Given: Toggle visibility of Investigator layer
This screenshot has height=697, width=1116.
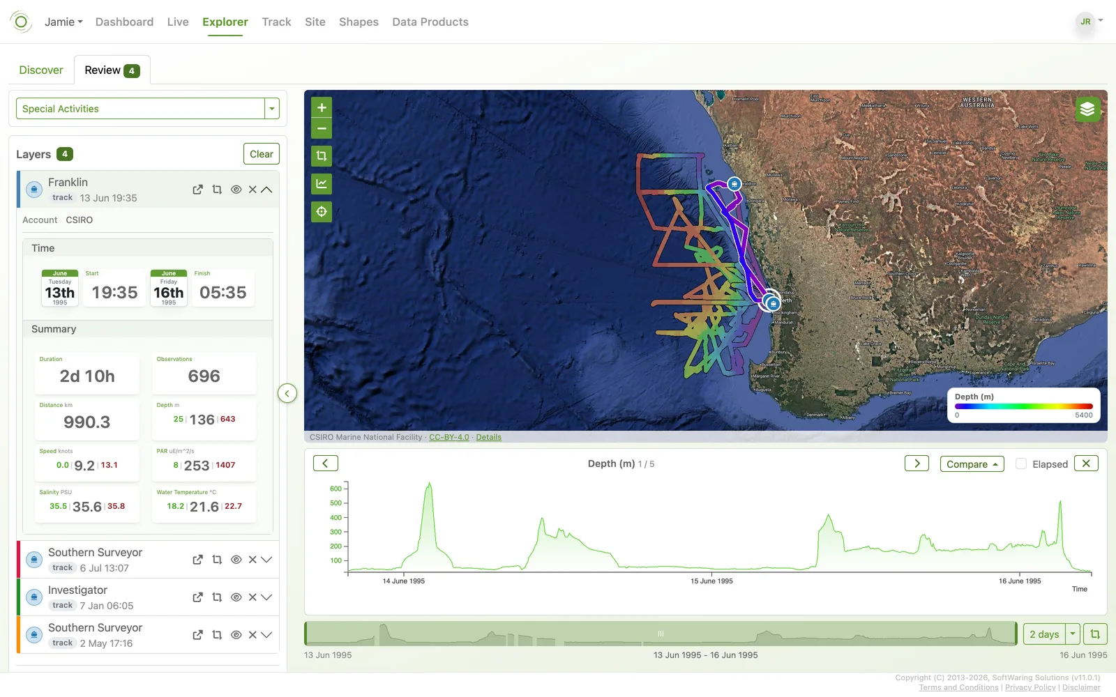Looking at the screenshot, I should (236, 597).
